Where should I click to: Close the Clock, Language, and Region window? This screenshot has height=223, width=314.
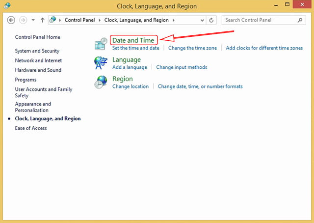point(302,4)
